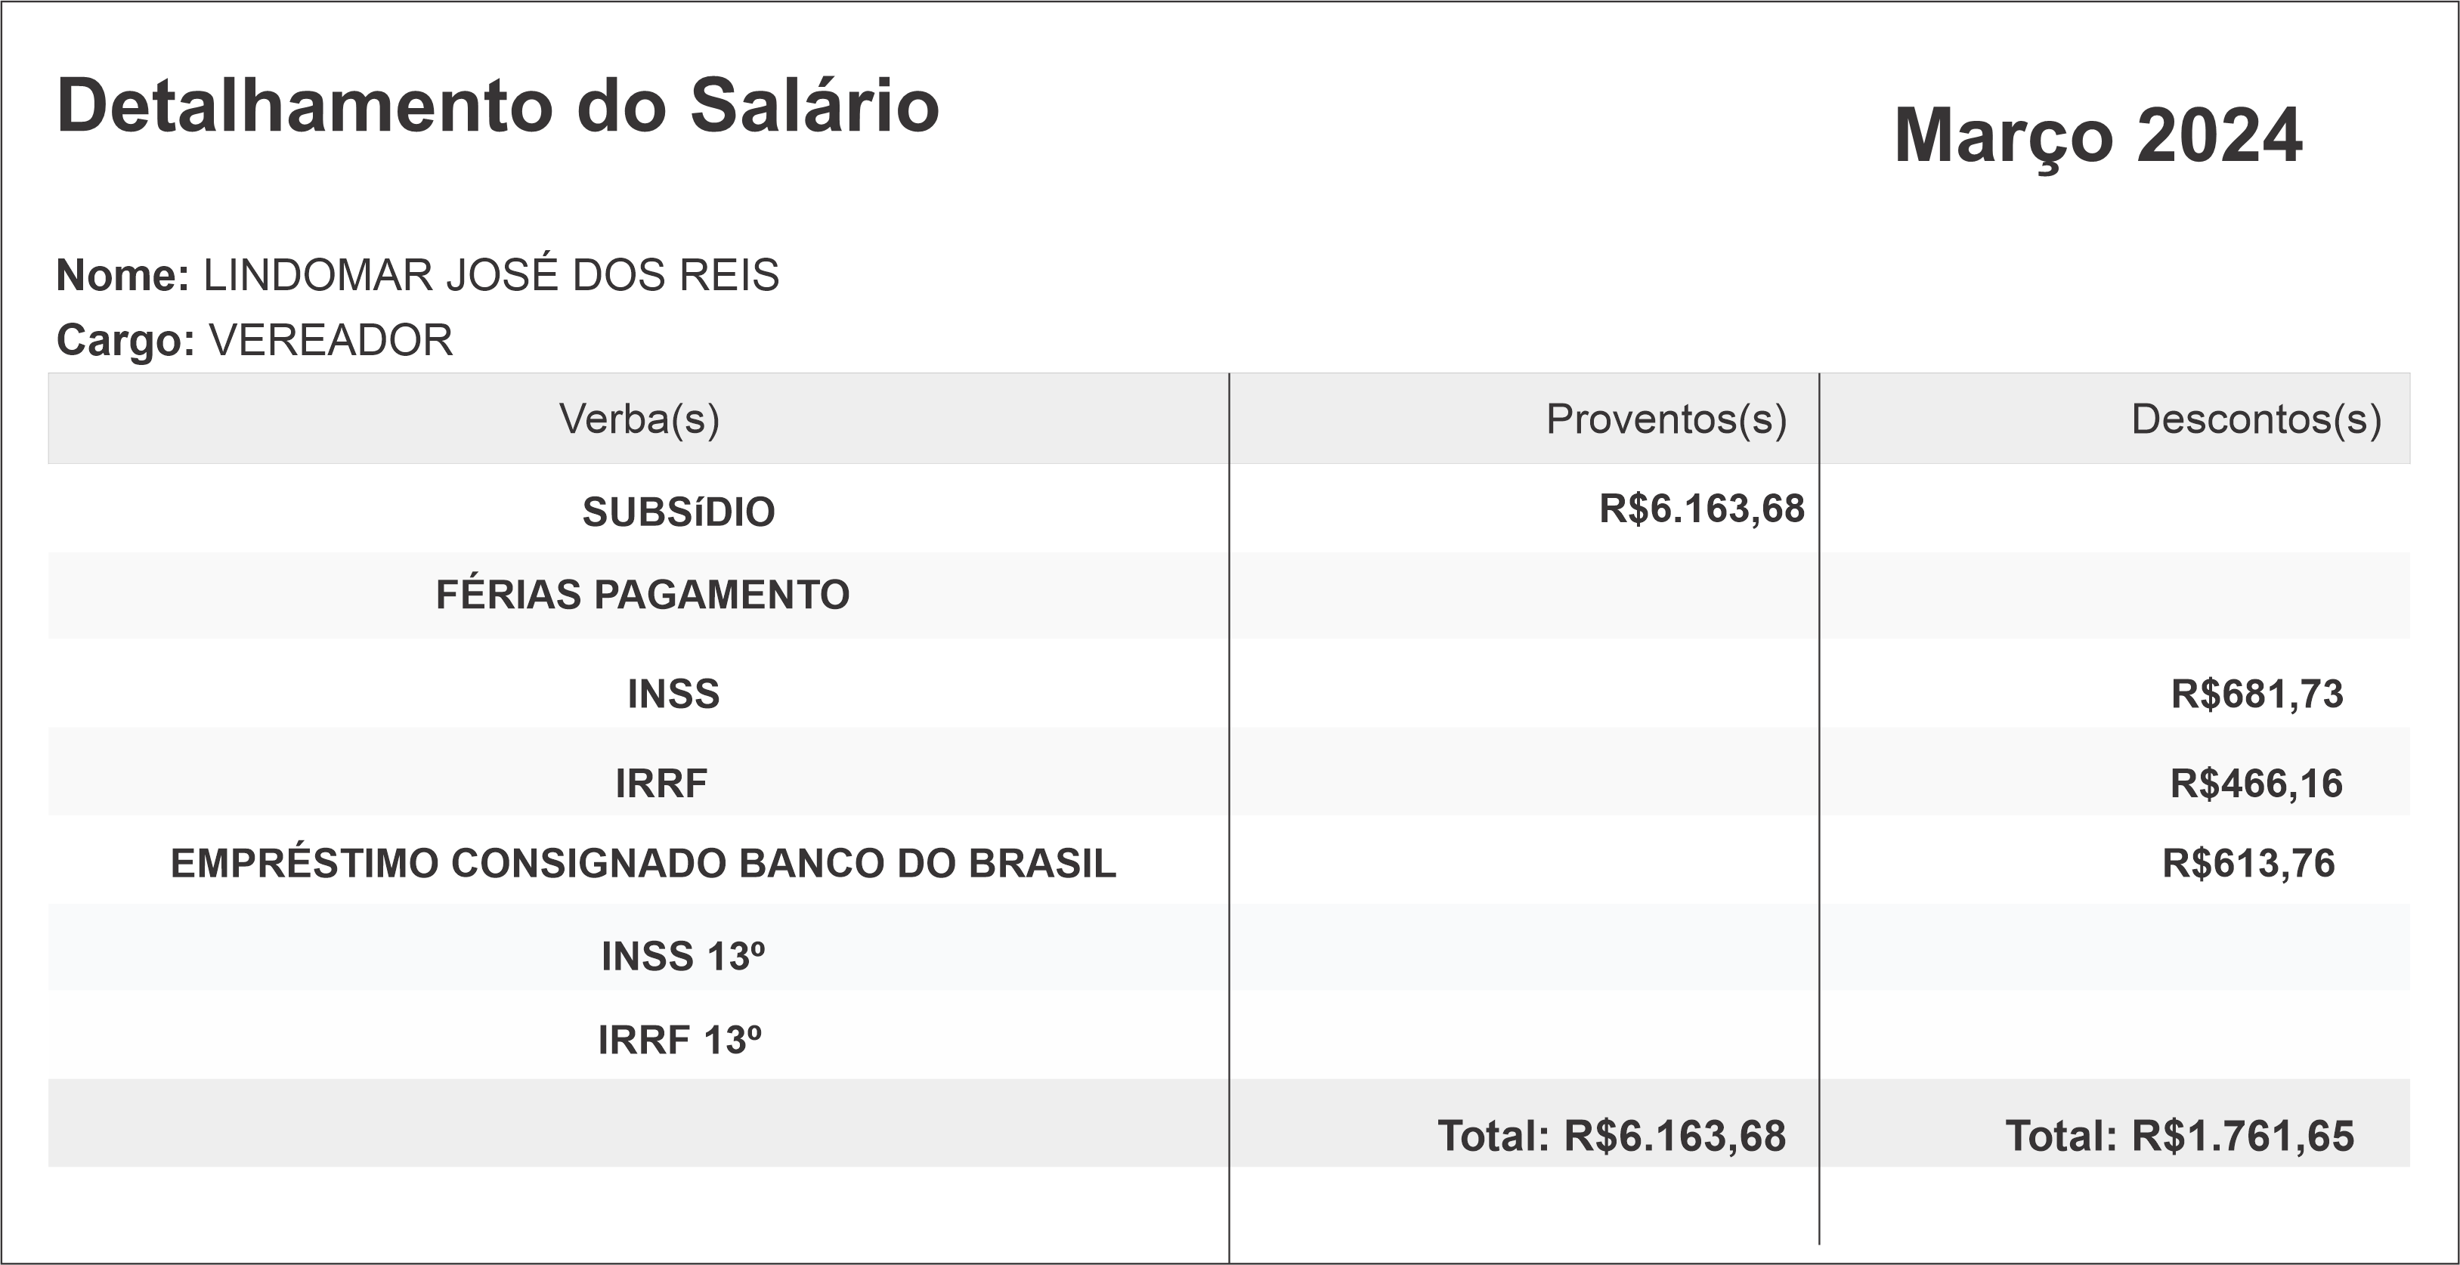Click the Descontos total R$1.761,65
The image size is (2460, 1265).
(x=2180, y=1136)
